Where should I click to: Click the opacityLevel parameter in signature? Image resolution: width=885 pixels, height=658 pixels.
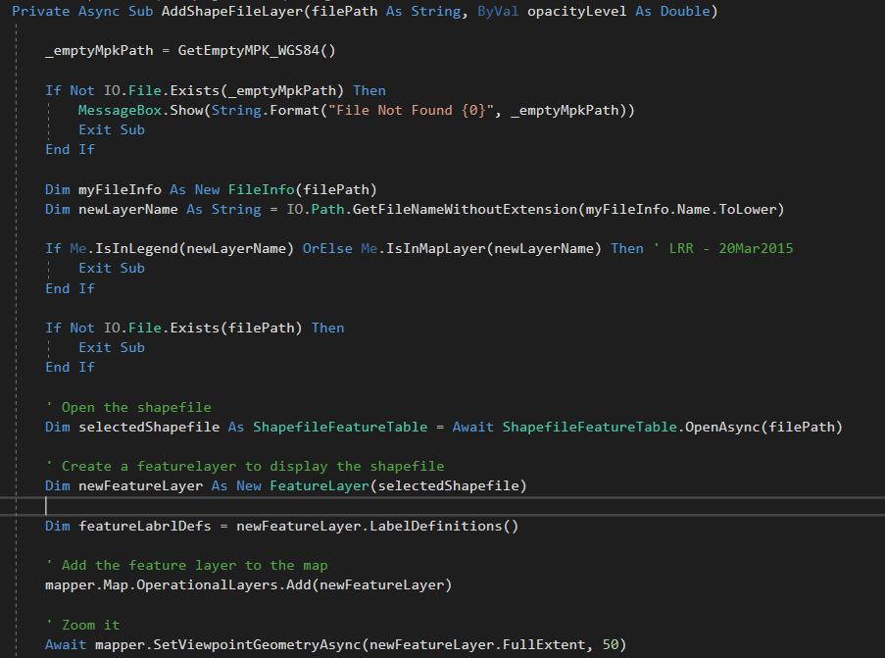(577, 12)
